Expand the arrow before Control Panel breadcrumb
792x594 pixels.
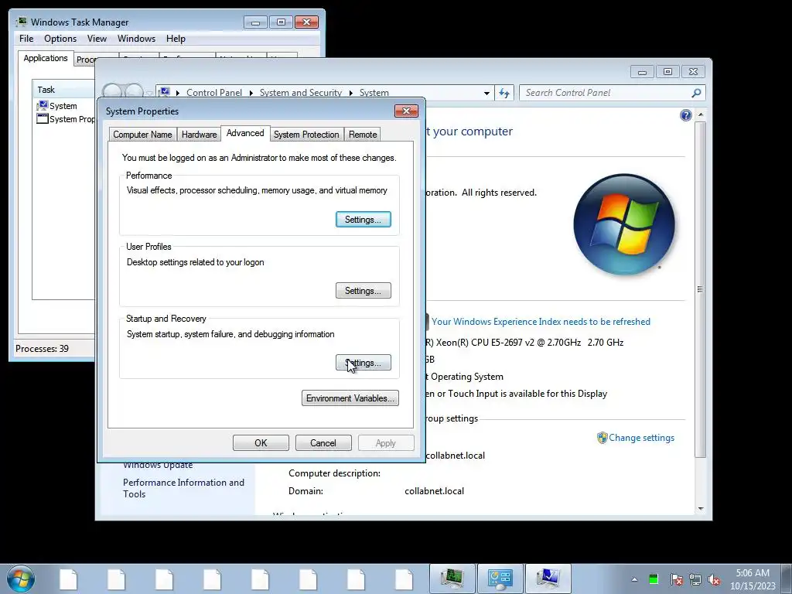point(178,93)
